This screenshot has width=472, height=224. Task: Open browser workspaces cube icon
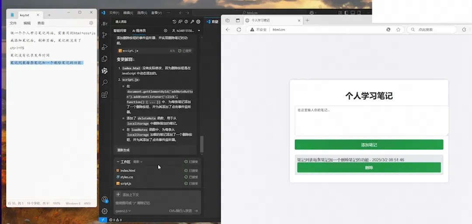click(x=228, y=21)
